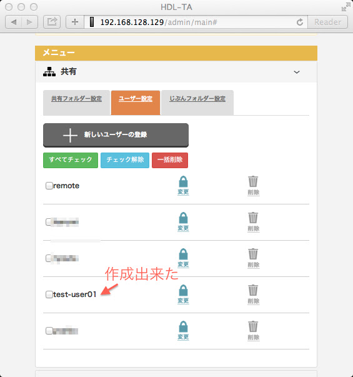Click trash icon in row above test-user01
Screen dimensions: 353x377
pos(253,254)
